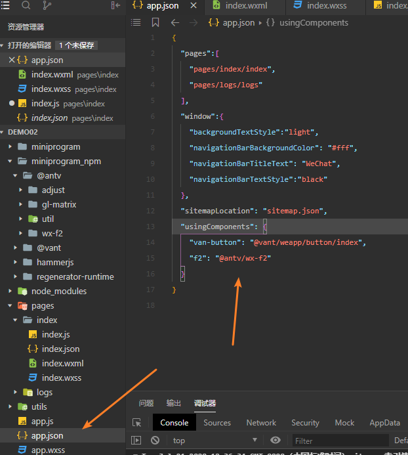Open the search icon in the sidebar
This screenshot has width=408, height=455.
(x=26, y=5)
